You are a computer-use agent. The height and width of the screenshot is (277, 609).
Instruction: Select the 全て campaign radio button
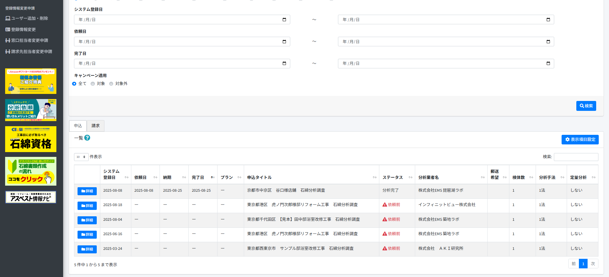click(74, 84)
